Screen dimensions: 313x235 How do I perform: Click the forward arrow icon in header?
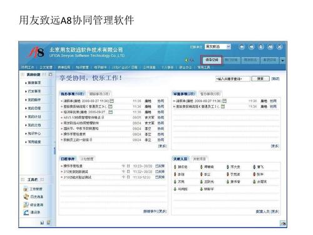[251, 47]
